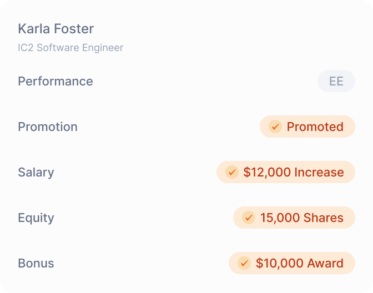This screenshot has height=293, width=373.
Task: Select the 15,000 Shares badge
Action: [294, 218]
